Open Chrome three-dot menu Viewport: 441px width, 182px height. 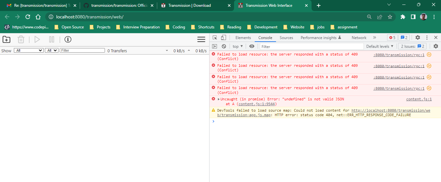(434, 17)
